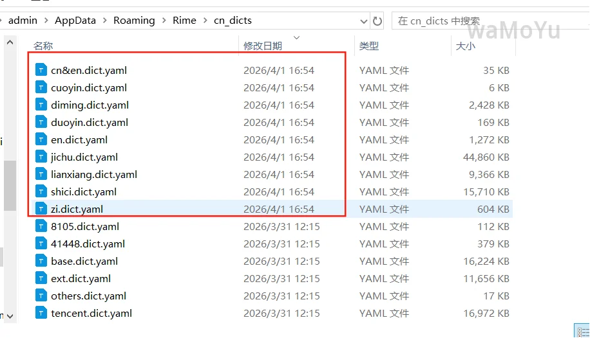Screen dimensions: 590x338
Task: Expand the chevron between Rime and cn_dicts
Action: (205, 21)
